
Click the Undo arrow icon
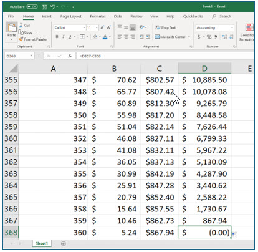[52, 7]
